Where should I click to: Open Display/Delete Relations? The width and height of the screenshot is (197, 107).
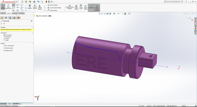click(70, 7)
